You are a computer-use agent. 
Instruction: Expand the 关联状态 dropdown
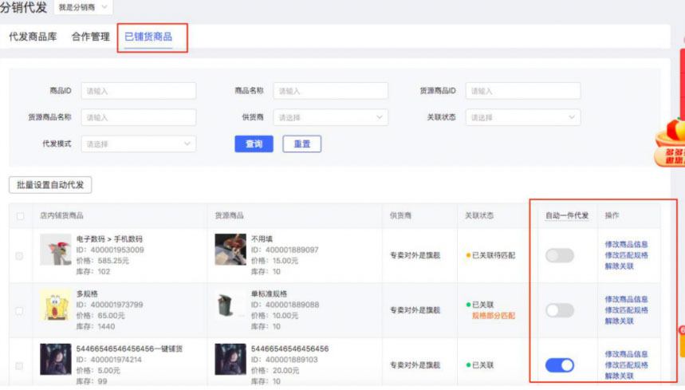coord(523,117)
